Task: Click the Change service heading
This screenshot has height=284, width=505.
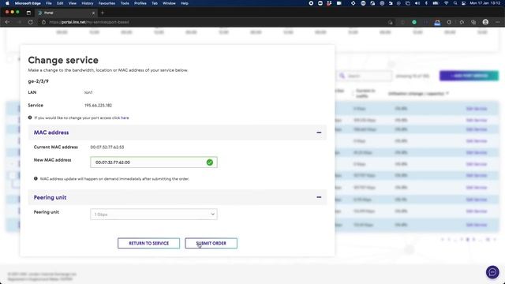Action: point(63,60)
